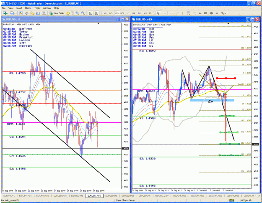Open the Insert menu
The height and width of the screenshot is (203, 262).
(19, 8)
